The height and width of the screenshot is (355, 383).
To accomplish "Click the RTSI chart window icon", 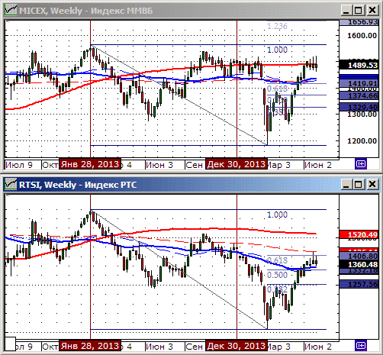I will pyautogui.click(x=11, y=184).
